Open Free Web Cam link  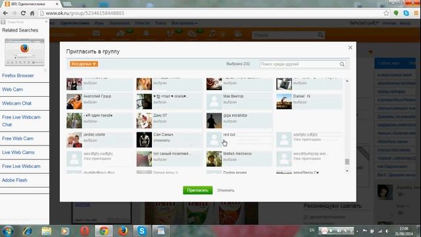[18, 138]
